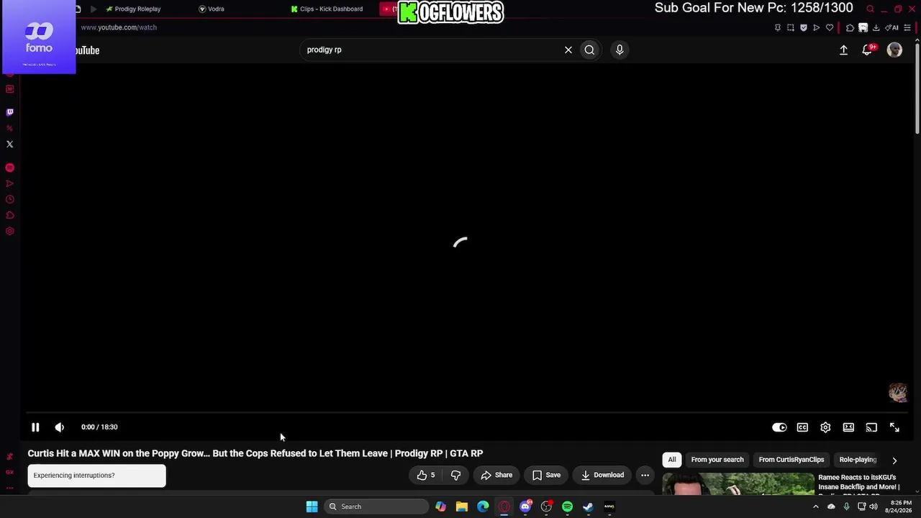Image resolution: width=921 pixels, height=518 pixels.
Task: Open the browser AI assistant
Action: tap(892, 28)
